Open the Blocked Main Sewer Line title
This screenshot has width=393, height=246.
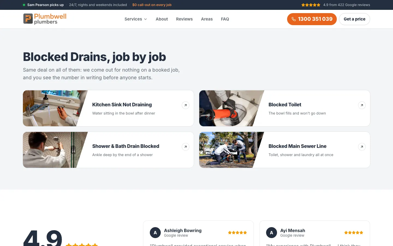297,146
